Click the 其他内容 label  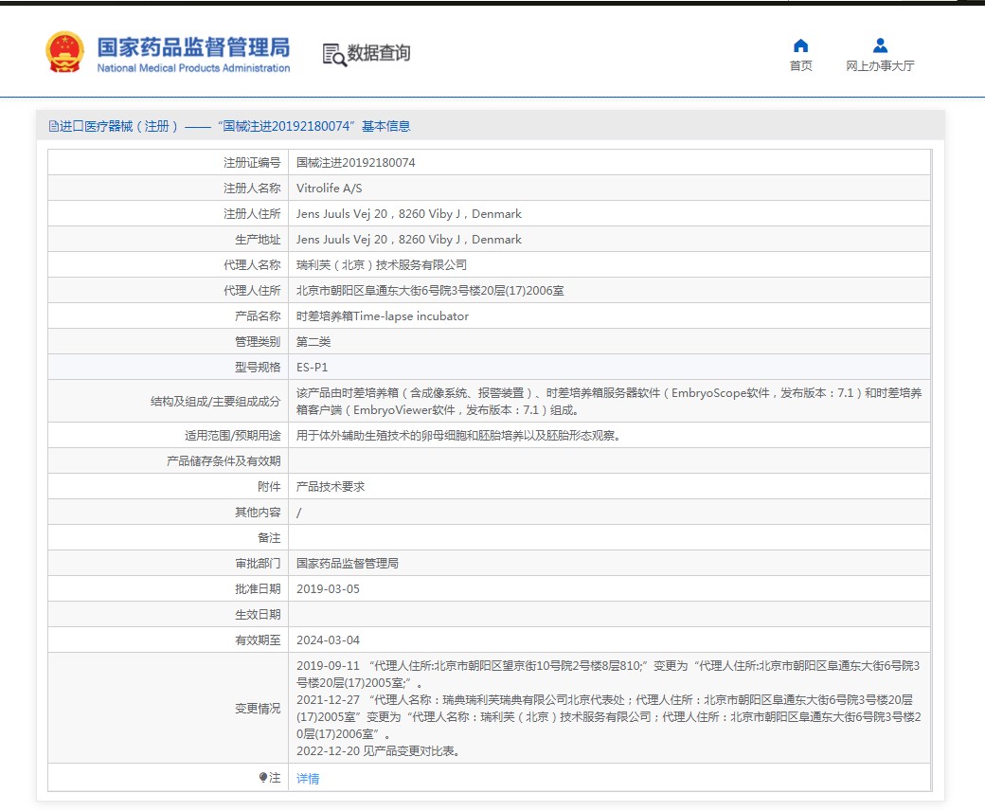(258, 513)
